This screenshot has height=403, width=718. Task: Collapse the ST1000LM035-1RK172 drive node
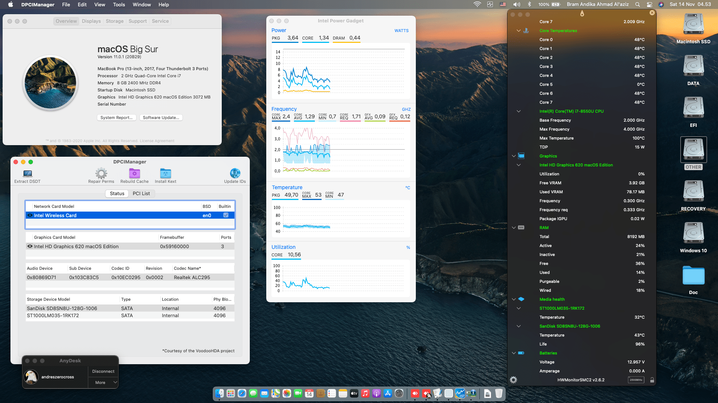518,308
